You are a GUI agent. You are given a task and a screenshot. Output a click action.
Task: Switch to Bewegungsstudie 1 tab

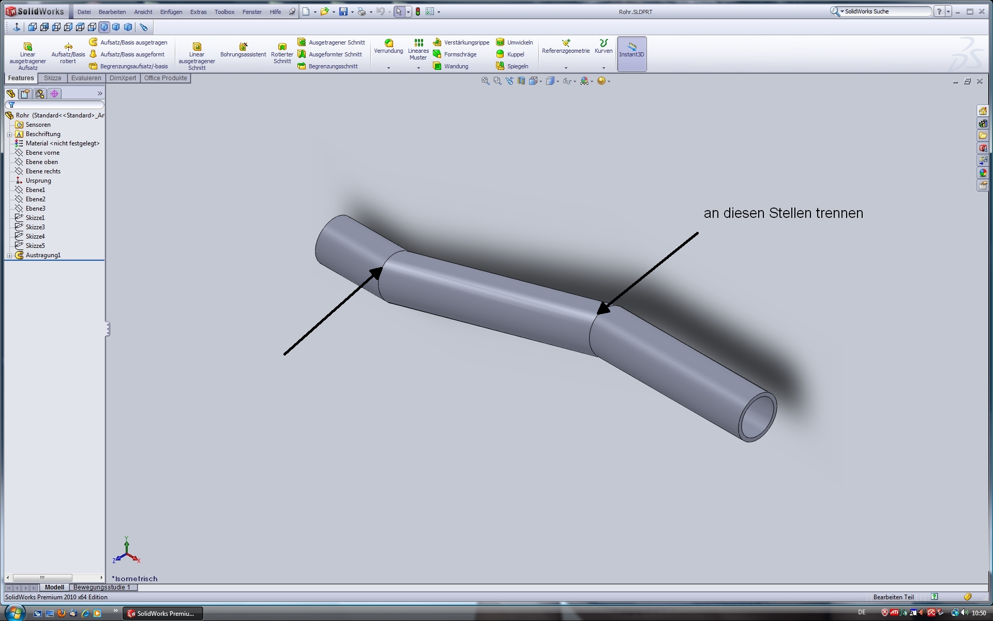tap(102, 587)
